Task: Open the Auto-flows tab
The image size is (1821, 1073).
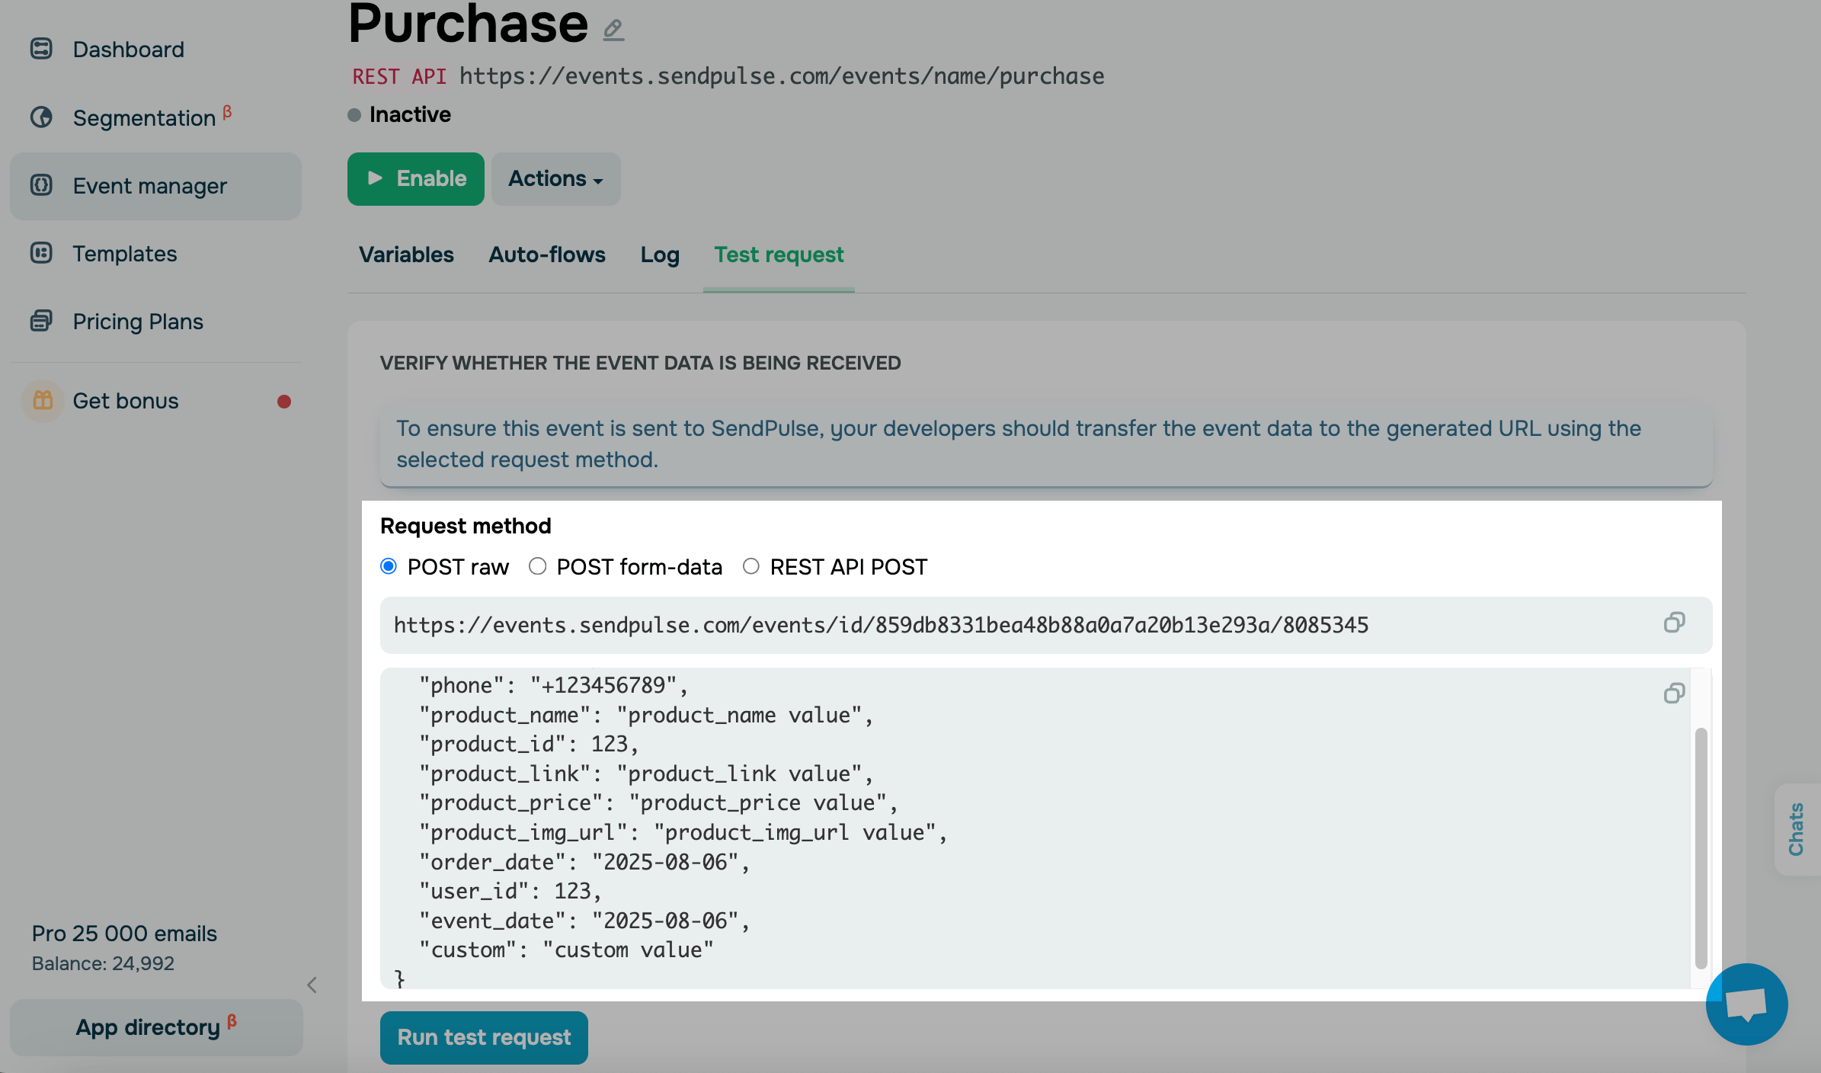Action: pos(547,255)
